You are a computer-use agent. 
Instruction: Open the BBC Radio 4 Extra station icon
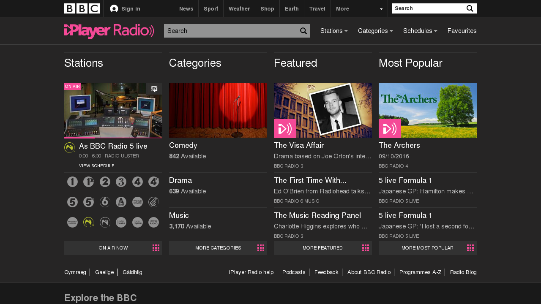(x=154, y=182)
